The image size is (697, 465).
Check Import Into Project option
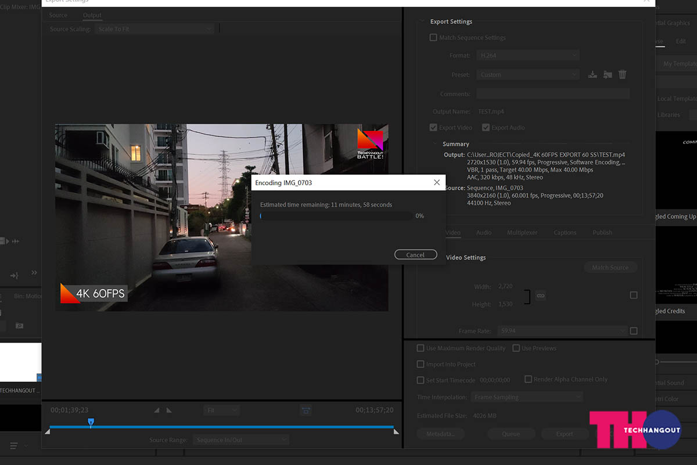tap(421, 365)
